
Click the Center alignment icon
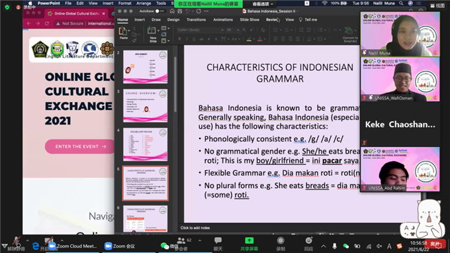[x=283, y=39]
